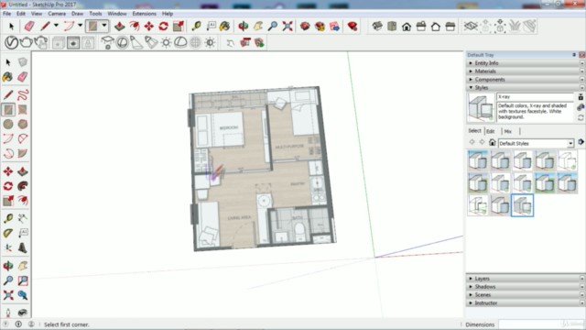Image resolution: width=586 pixels, height=330 pixels.
Task: Click the Select tab in Styles
Action: pyautogui.click(x=474, y=131)
